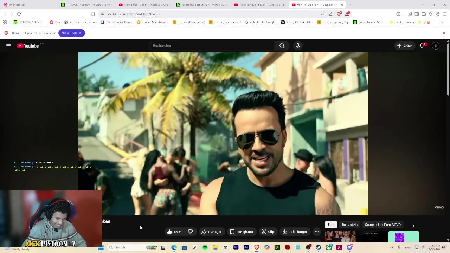The height and width of the screenshot is (253, 450).
Task: Click the page vertical scrollbar
Action: click(448, 69)
